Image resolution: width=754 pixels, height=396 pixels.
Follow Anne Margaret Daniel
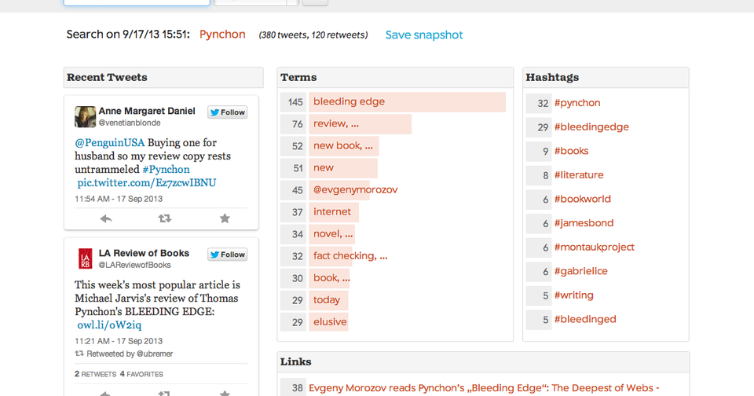click(228, 112)
